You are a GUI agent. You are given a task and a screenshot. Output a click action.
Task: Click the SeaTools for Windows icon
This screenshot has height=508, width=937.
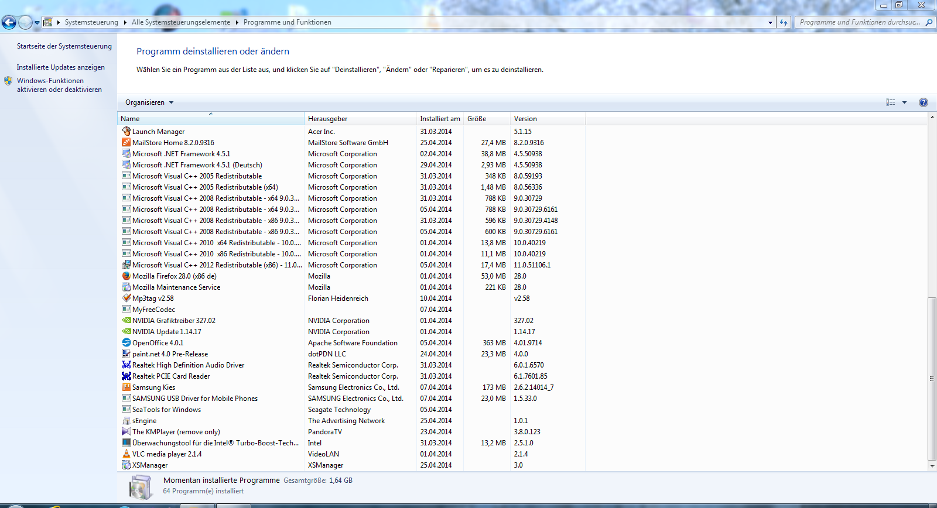tap(126, 409)
